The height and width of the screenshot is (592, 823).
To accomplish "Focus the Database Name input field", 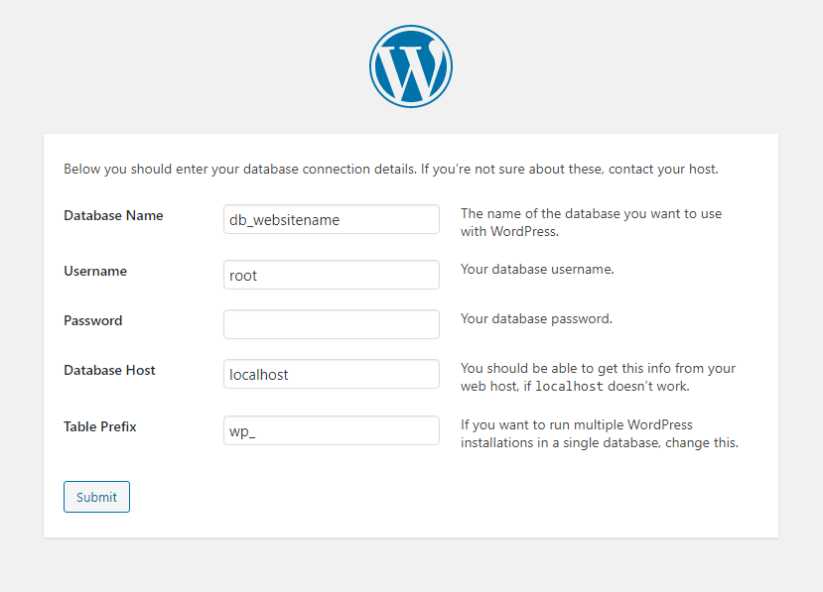I will tap(332, 219).
